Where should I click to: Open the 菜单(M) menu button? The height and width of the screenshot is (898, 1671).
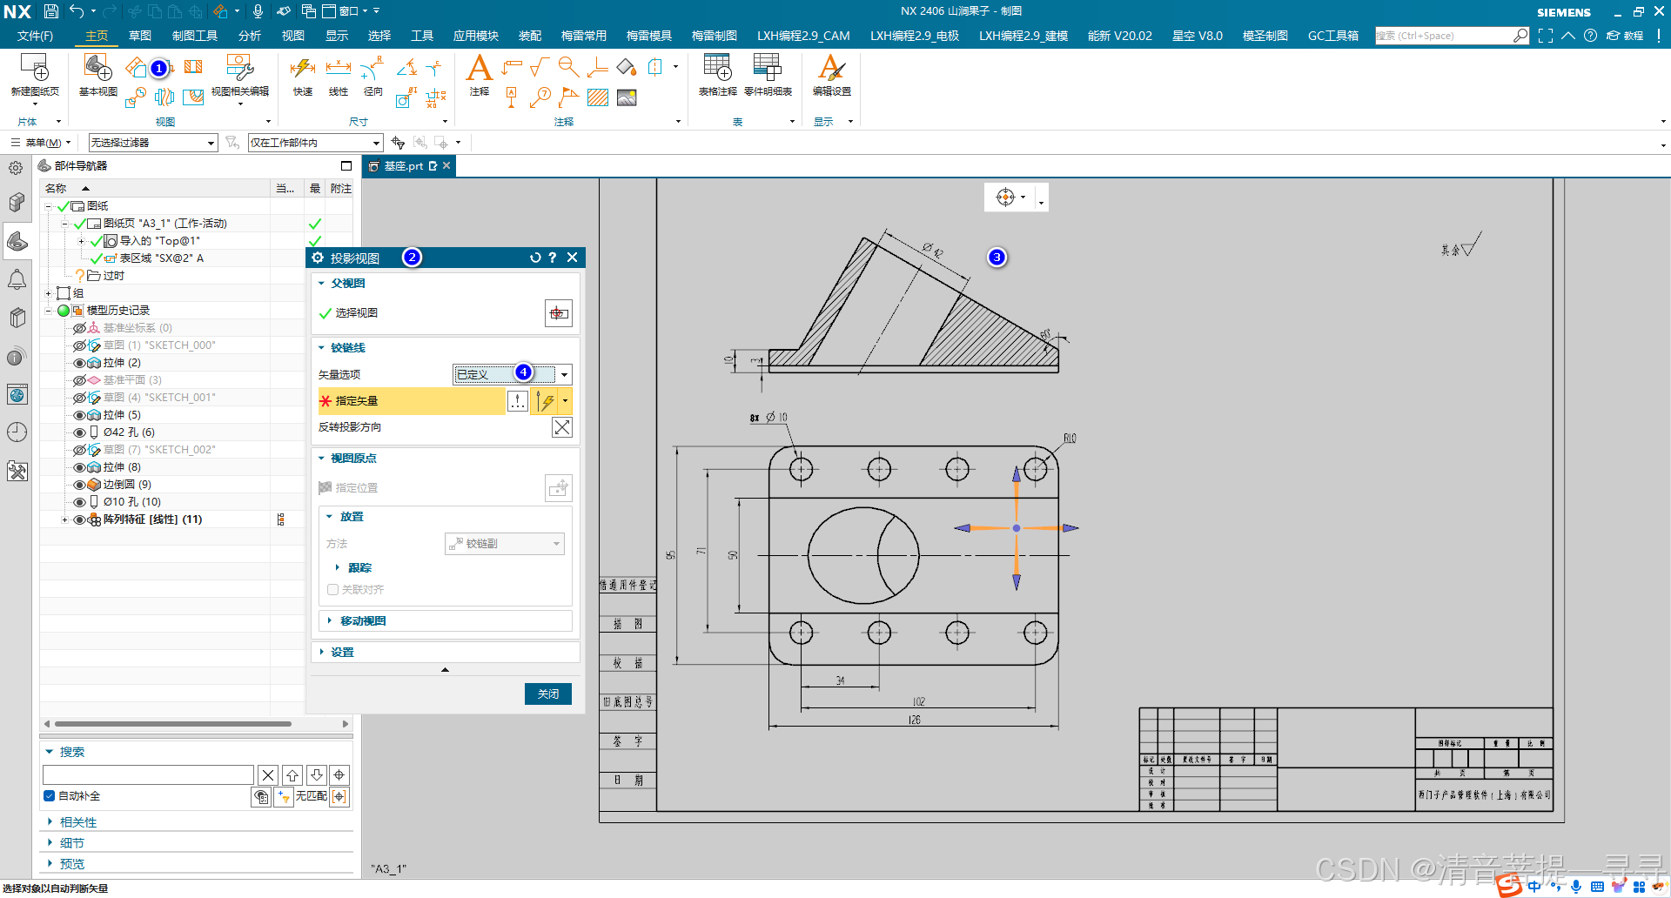click(x=41, y=143)
